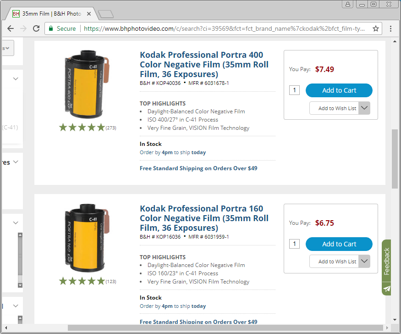Reload the page with the refresh icon
This screenshot has width=401, height=334.
[36, 28]
